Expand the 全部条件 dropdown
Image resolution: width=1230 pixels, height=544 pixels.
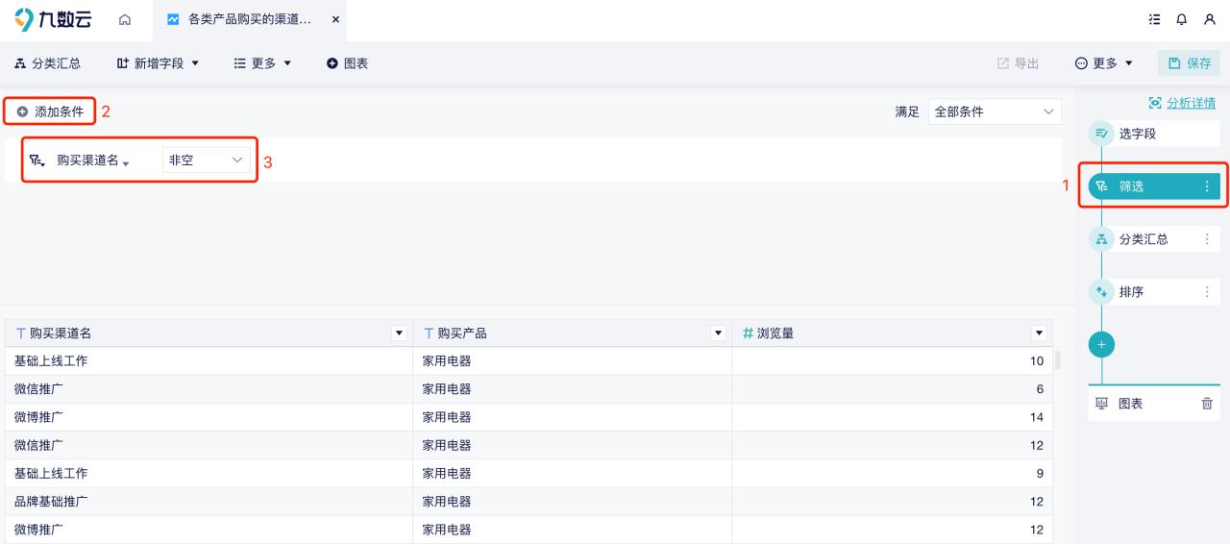[x=995, y=111]
